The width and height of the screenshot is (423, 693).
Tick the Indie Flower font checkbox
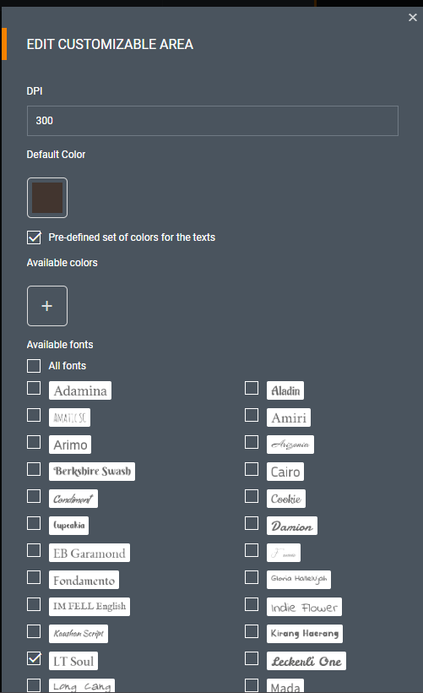coord(252,604)
